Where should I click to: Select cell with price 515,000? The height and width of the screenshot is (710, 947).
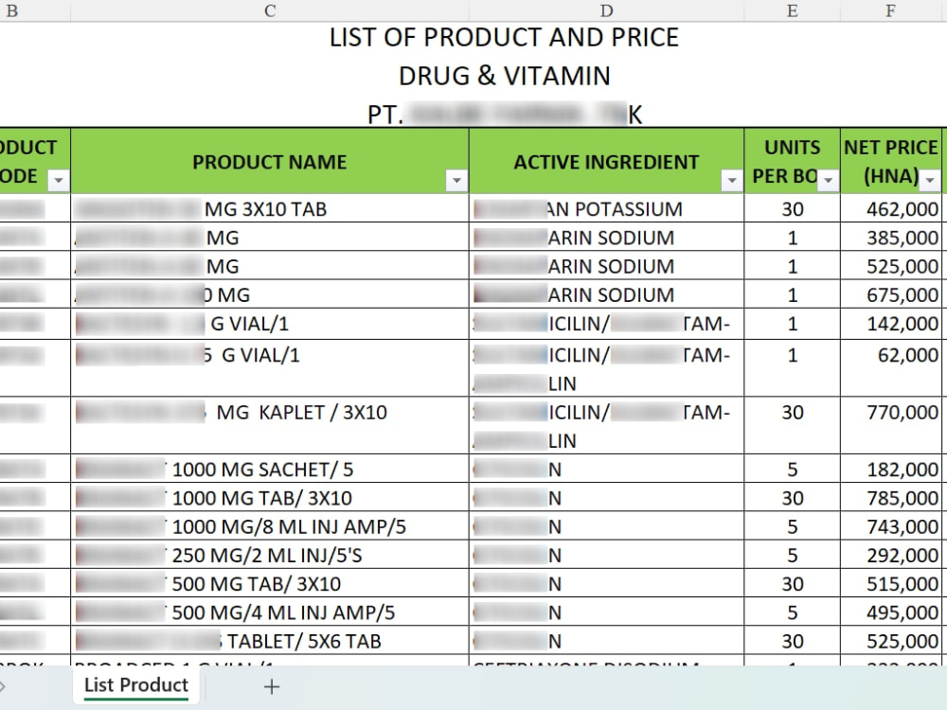click(891, 583)
